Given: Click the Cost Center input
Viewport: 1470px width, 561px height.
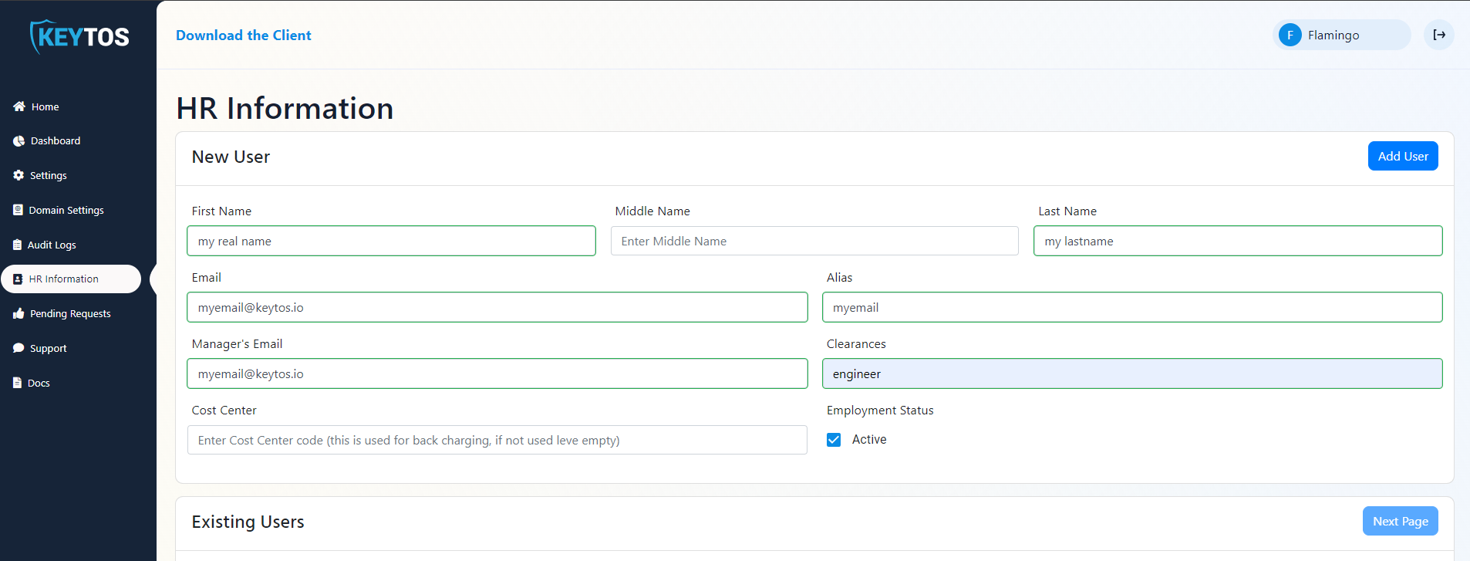Looking at the screenshot, I should coord(497,440).
